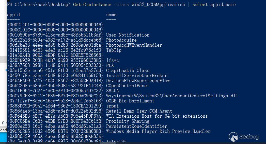
Task: Click the Proximity Sharing entry
Action: [128, 121]
